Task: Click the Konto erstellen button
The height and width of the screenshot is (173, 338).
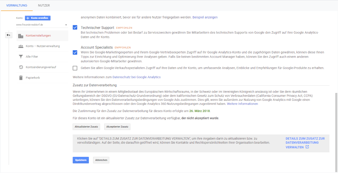Action: (38, 18)
